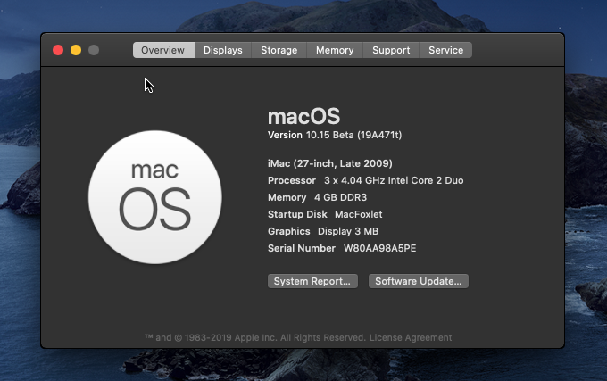Open the Service tab

coord(446,50)
